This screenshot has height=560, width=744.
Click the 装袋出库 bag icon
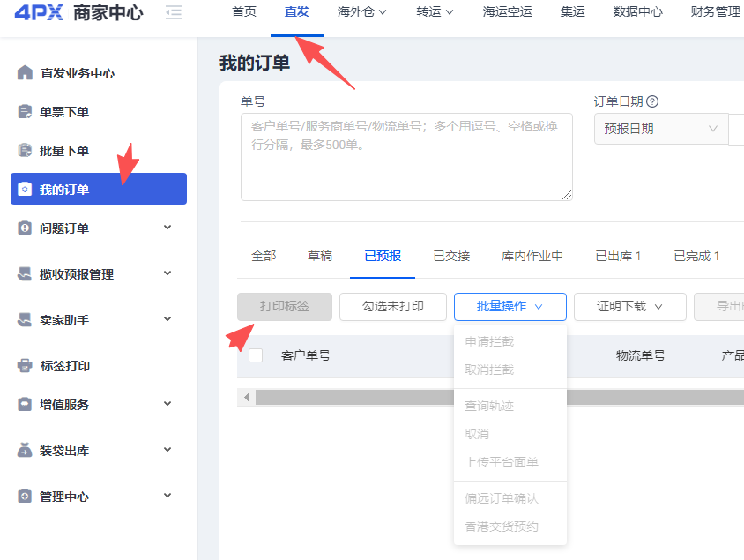tap(25, 451)
